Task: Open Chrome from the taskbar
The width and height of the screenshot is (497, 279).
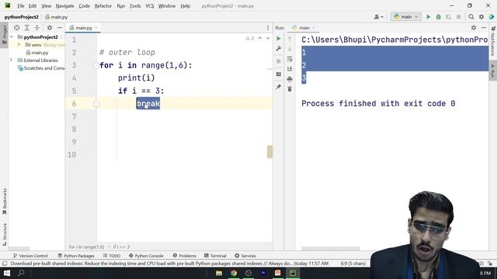Action: pyautogui.click(x=234, y=273)
